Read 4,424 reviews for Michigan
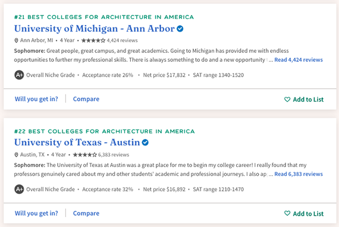This screenshot has height=227, width=339. 299,60
